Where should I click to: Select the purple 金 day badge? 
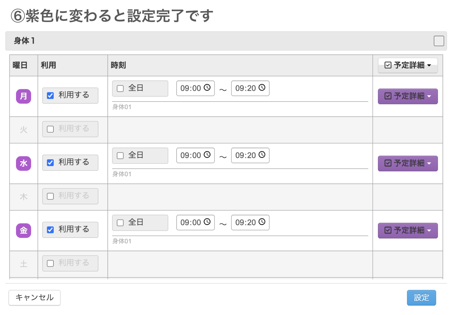pyautogui.click(x=23, y=230)
